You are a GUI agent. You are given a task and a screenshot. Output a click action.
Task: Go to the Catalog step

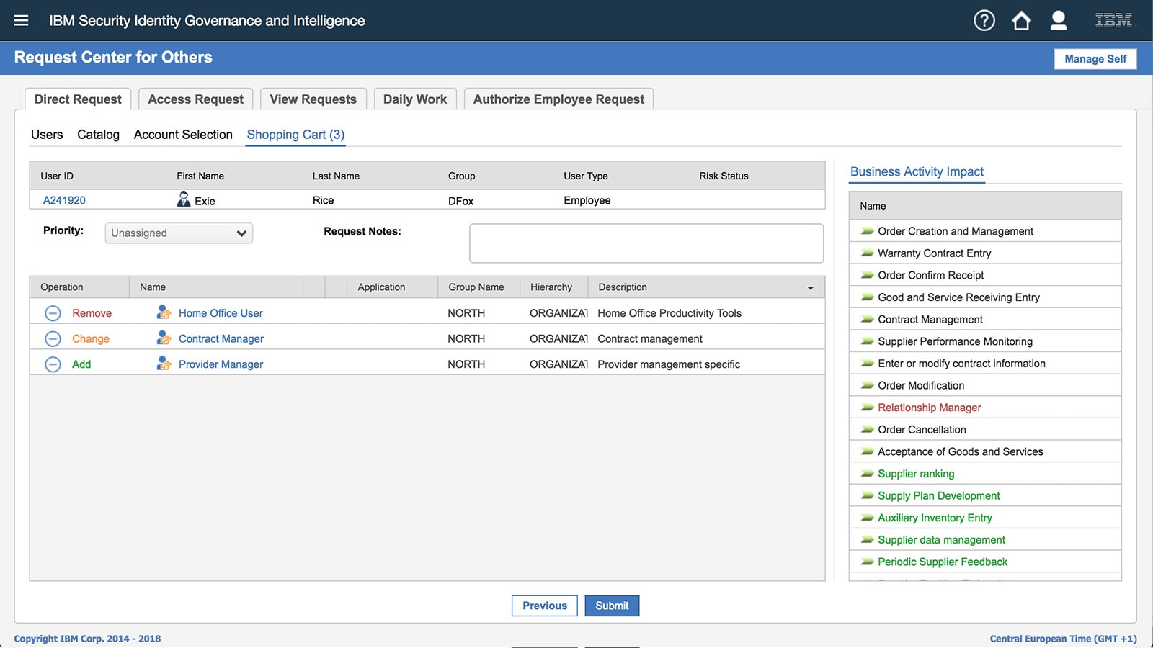click(98, 135)
